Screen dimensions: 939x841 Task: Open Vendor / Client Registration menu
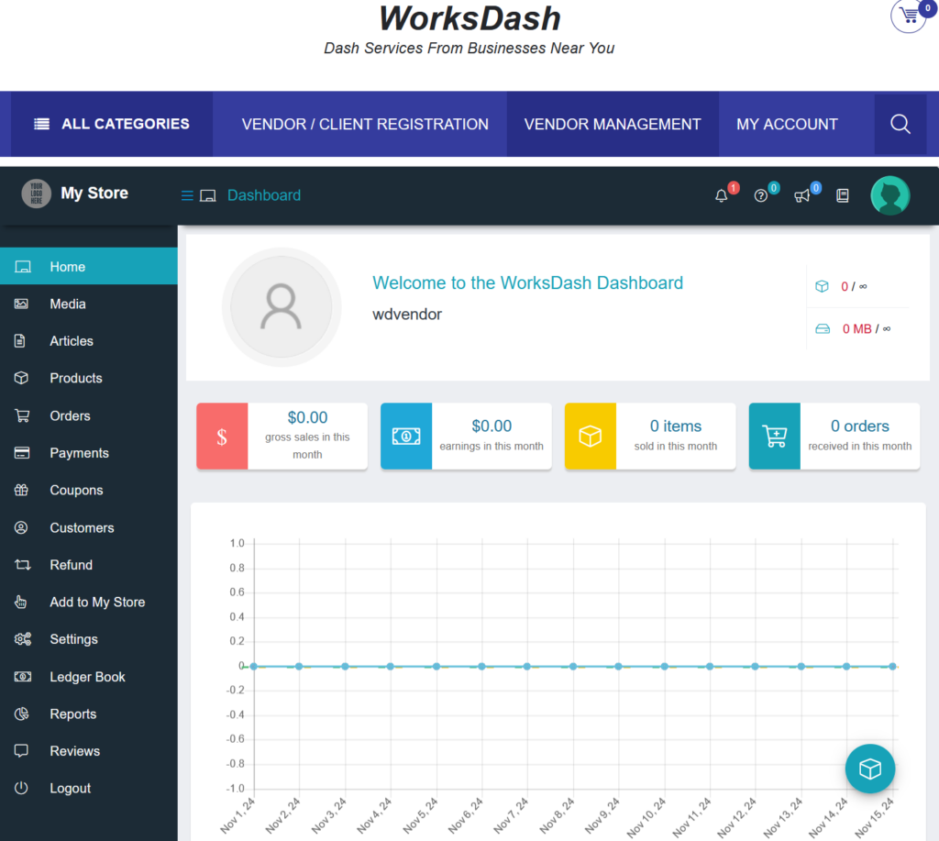[365, 124]
